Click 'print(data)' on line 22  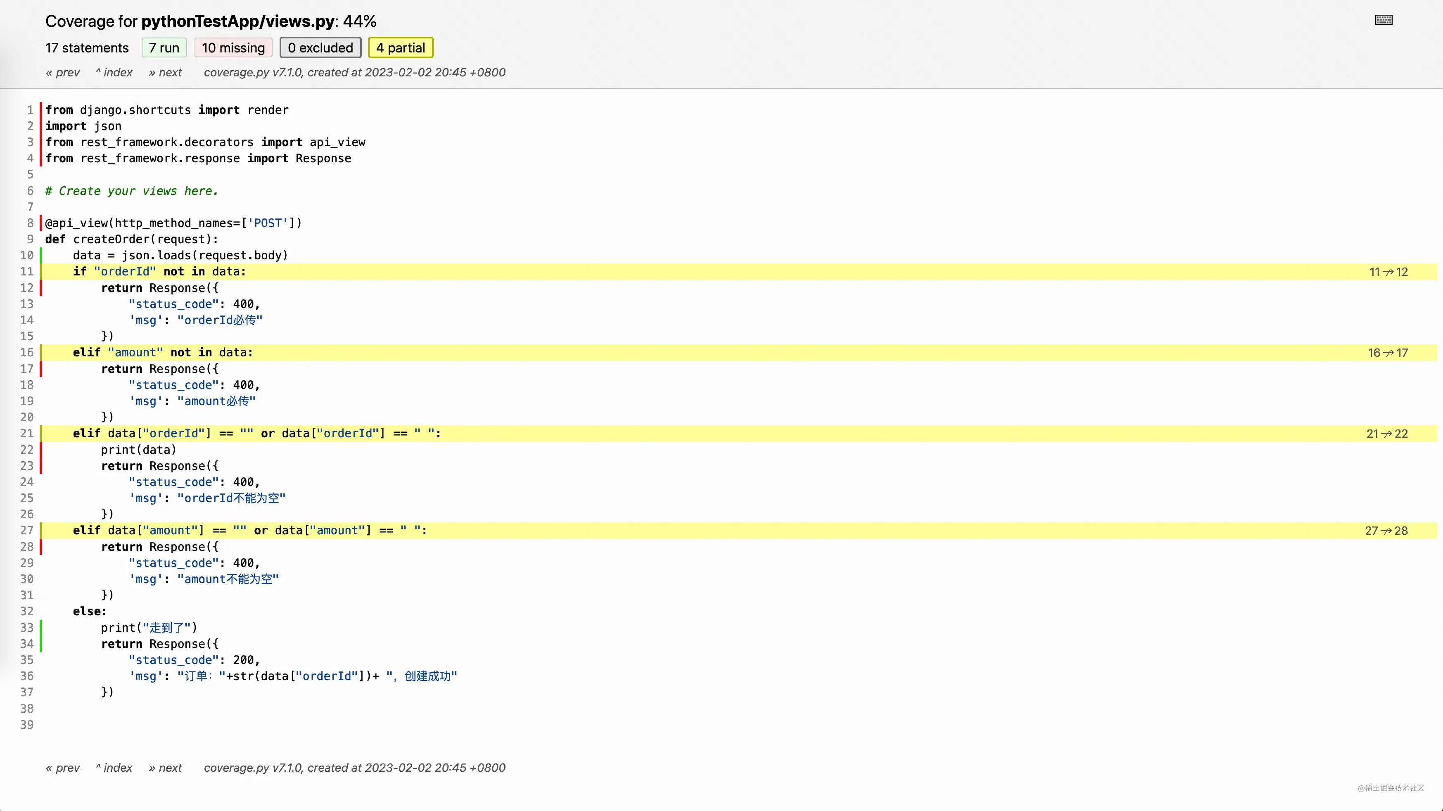coord(139,450)
